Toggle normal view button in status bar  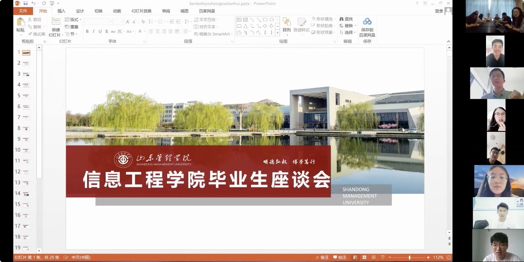pos(356,257)
